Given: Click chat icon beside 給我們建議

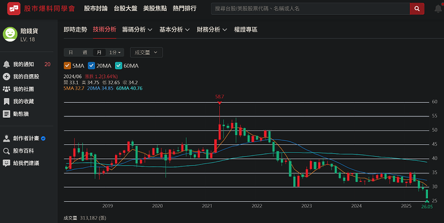Looking at the screenshot, I should coord(6,163).
